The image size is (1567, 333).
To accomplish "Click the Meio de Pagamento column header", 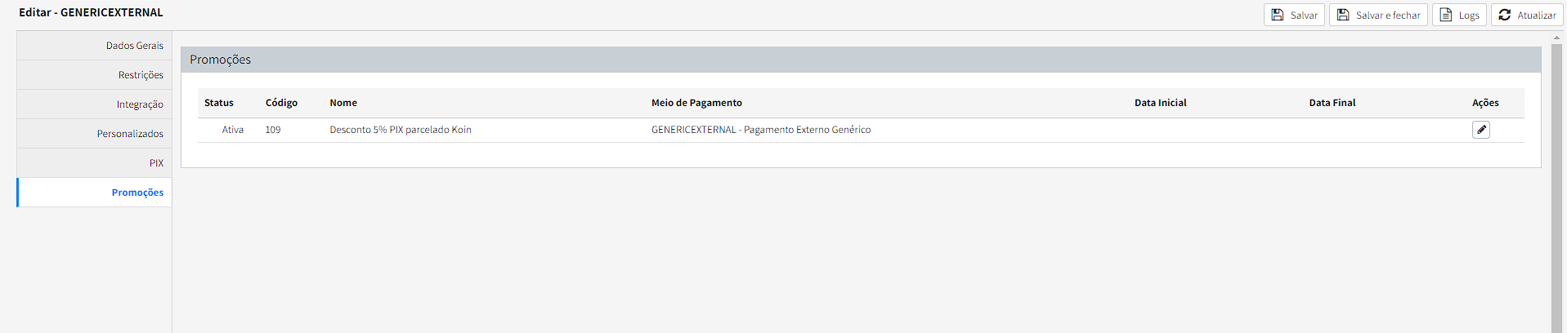I will [696, 103].
